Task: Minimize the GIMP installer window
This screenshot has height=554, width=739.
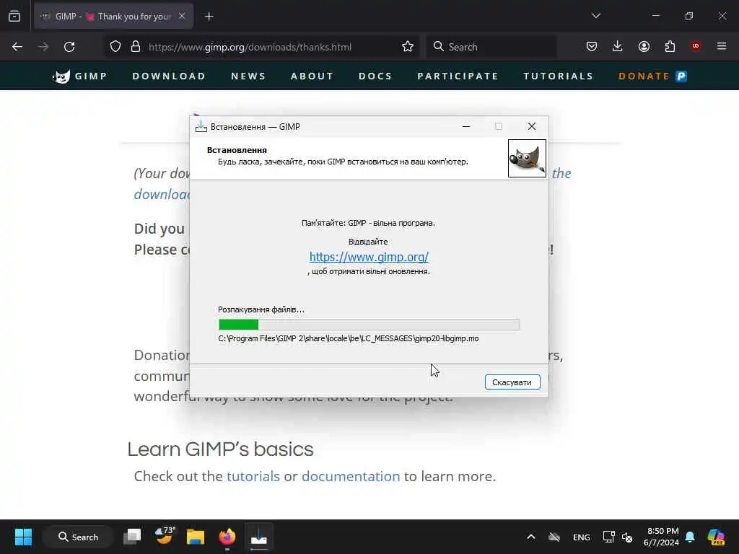Action: [466, 126]
